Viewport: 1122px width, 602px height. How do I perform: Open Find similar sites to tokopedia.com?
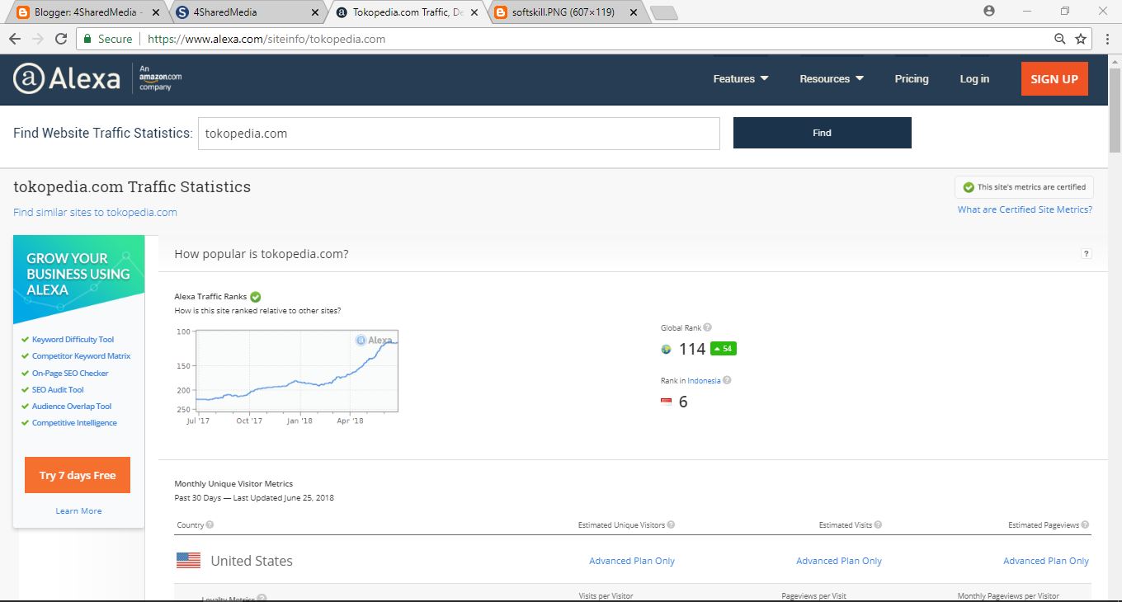click(x=95, y=212)
